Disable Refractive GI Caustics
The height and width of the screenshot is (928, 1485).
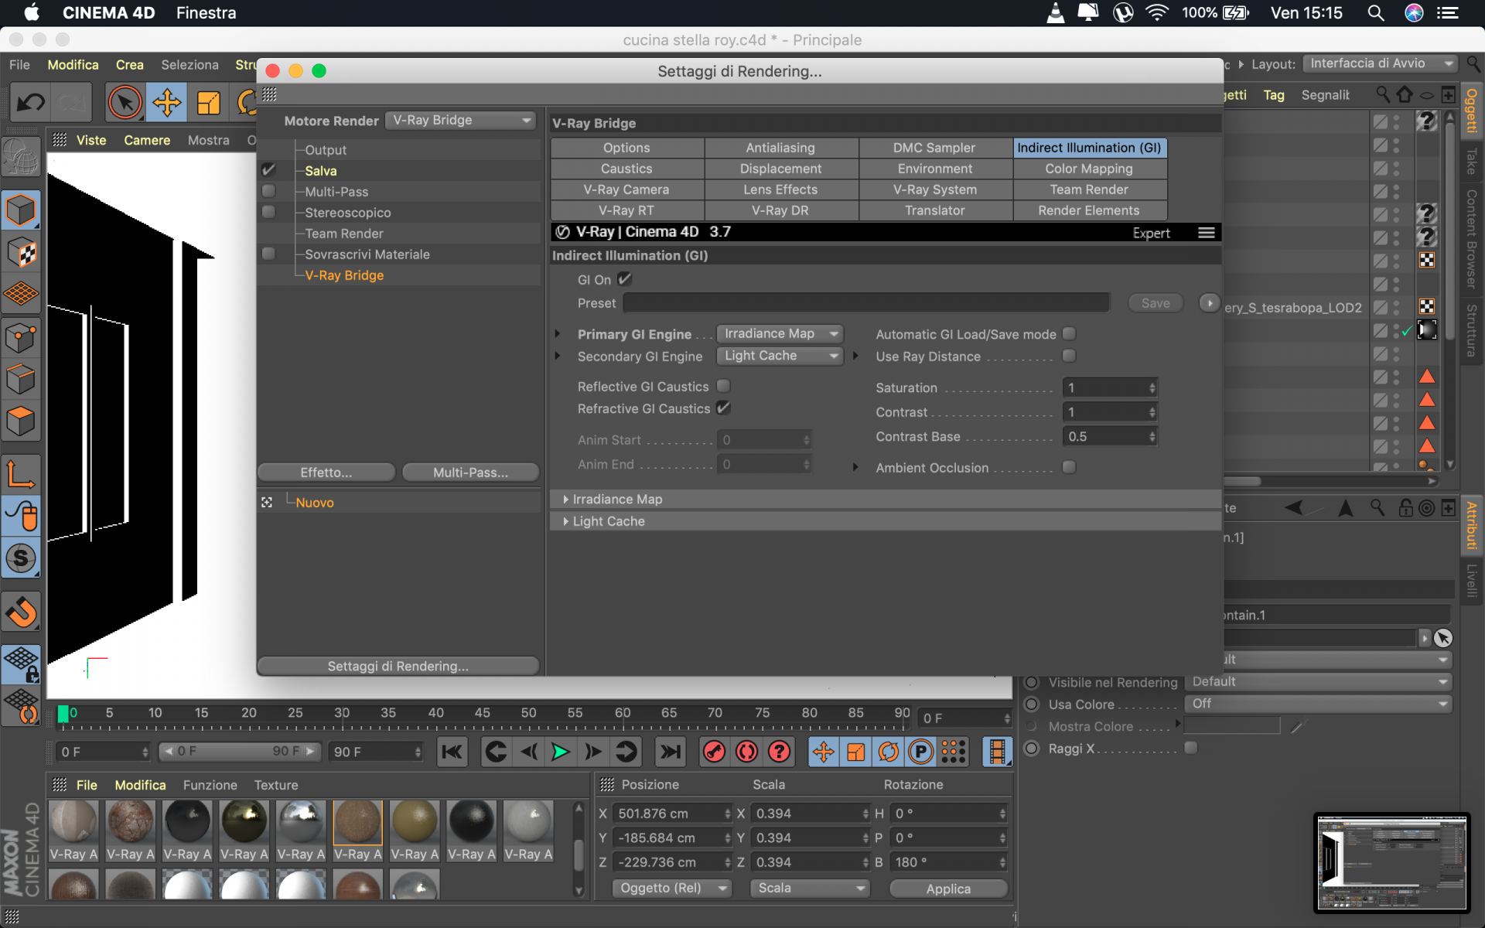(x=723, y=408)
